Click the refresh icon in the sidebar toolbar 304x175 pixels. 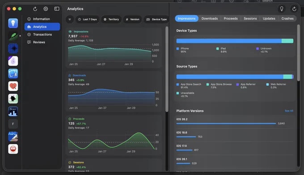pyautogui.click(x=35, y=9)
